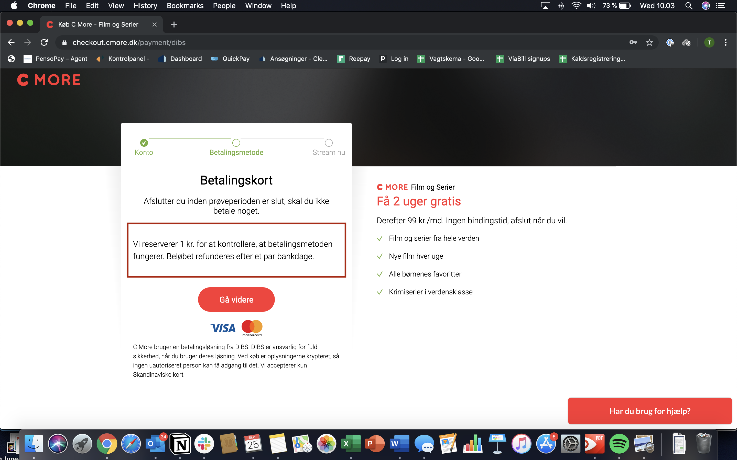Viewport: 737px width, 460px height.
Task: Click the Mastercard payment icon
Action: tap(252, 327)
